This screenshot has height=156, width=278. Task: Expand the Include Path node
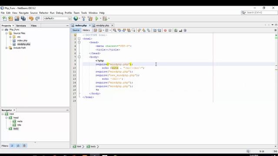click(7, 48)
